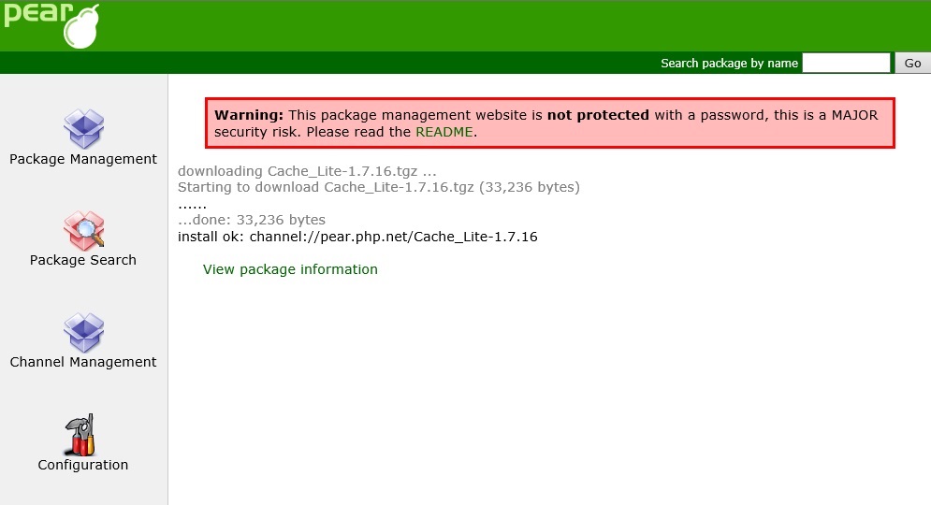Select the Package Search label
The image size is (931, 505).
[83, 260]
